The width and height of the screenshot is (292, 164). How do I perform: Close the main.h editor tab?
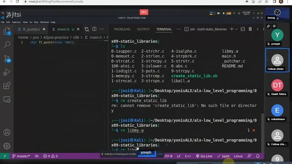78,29
